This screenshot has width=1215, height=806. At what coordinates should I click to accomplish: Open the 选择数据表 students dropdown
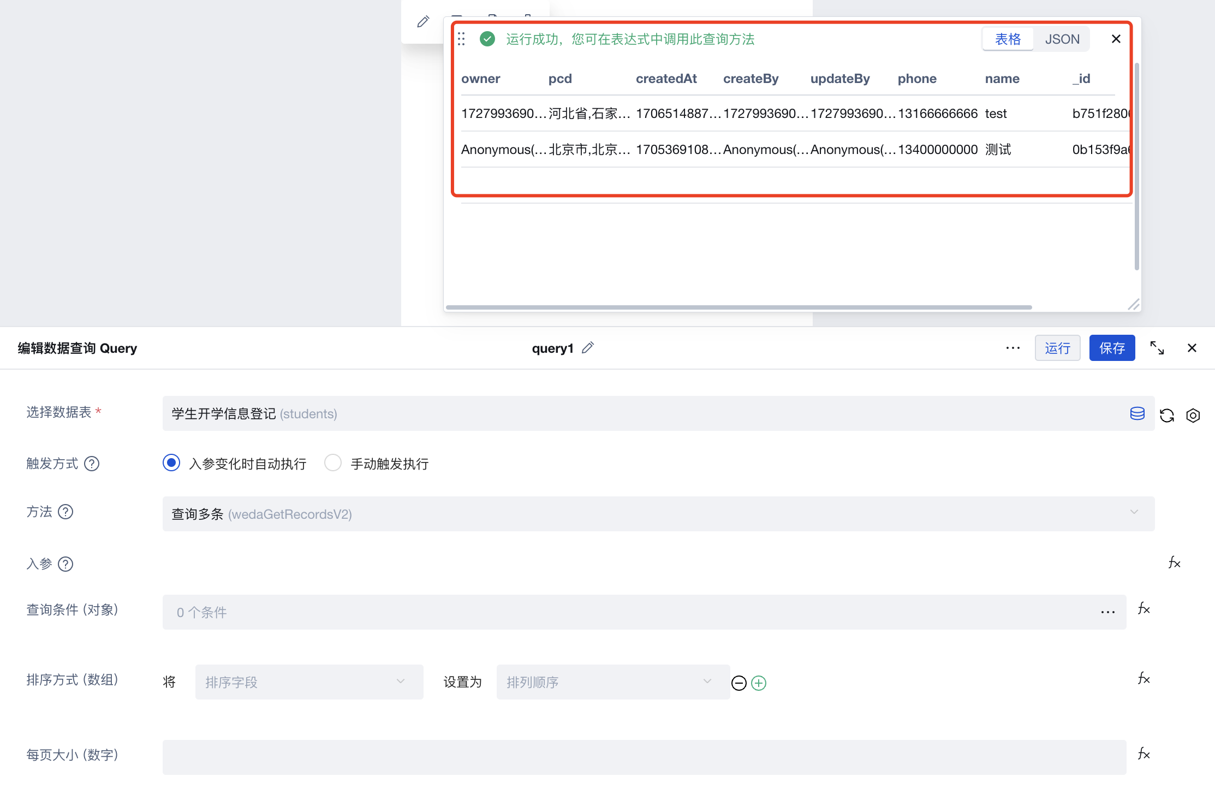click(658, 413)
